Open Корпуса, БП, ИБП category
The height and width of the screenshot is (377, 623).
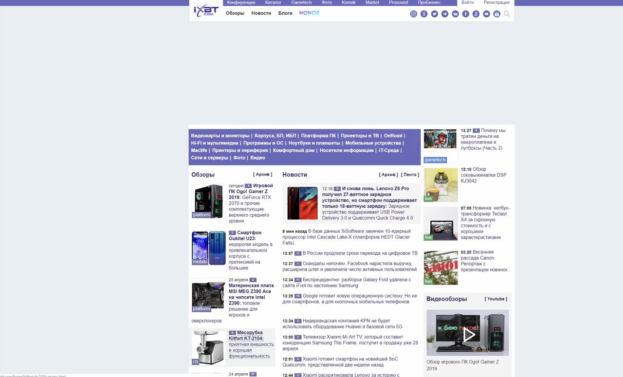coord(275,136)
